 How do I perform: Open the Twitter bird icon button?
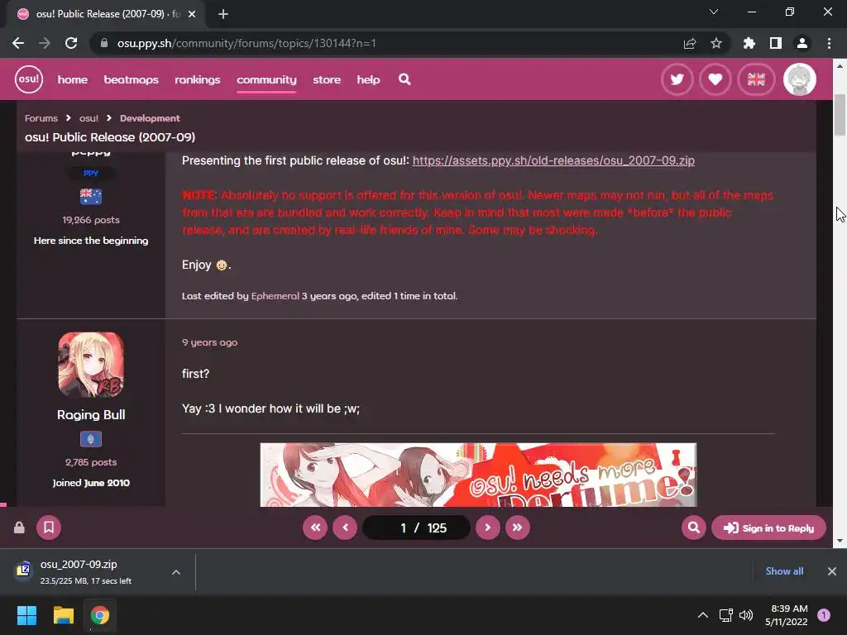677,79
